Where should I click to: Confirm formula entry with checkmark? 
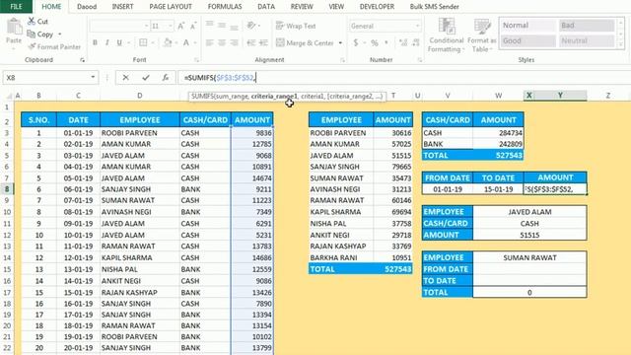[146, 77]
